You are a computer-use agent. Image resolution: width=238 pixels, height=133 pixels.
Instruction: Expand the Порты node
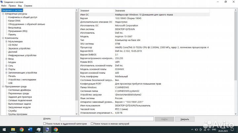click(x=6, y=69)
